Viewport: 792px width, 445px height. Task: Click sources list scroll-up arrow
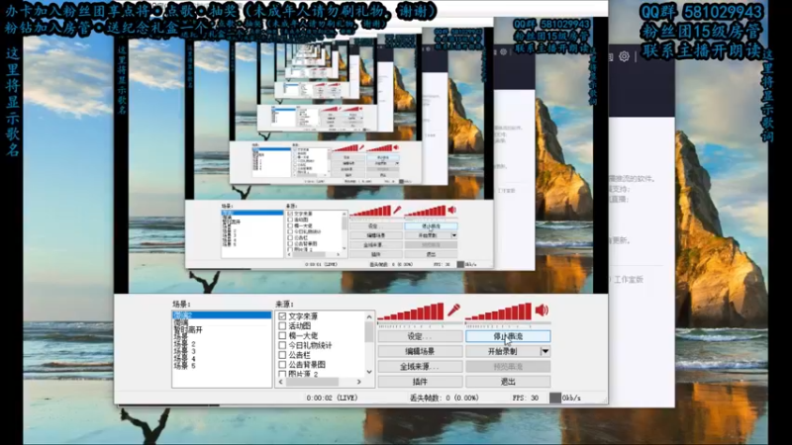click(x=369, y=316)
